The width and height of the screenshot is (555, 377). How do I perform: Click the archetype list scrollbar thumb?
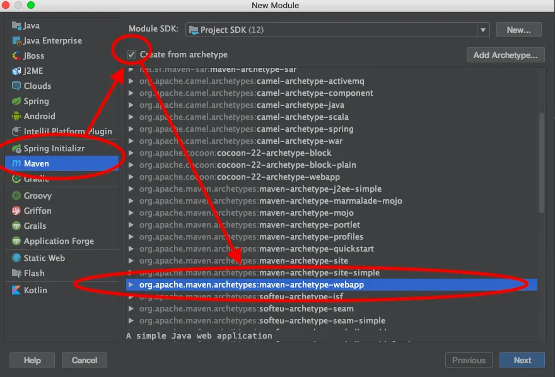pos(542,163)
